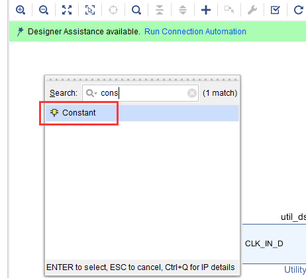Click inside the IP search text field
The image size is (306, 278).
[x=140, y=93]
